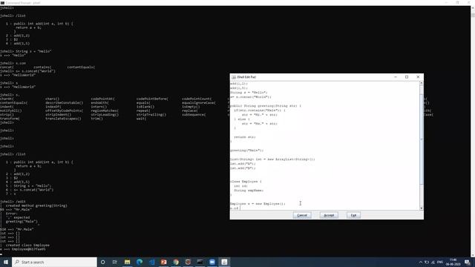475x267 pixels.
Task: Click 'jshell> /edit' line in Command Prompt
Action: pos(13,202)
